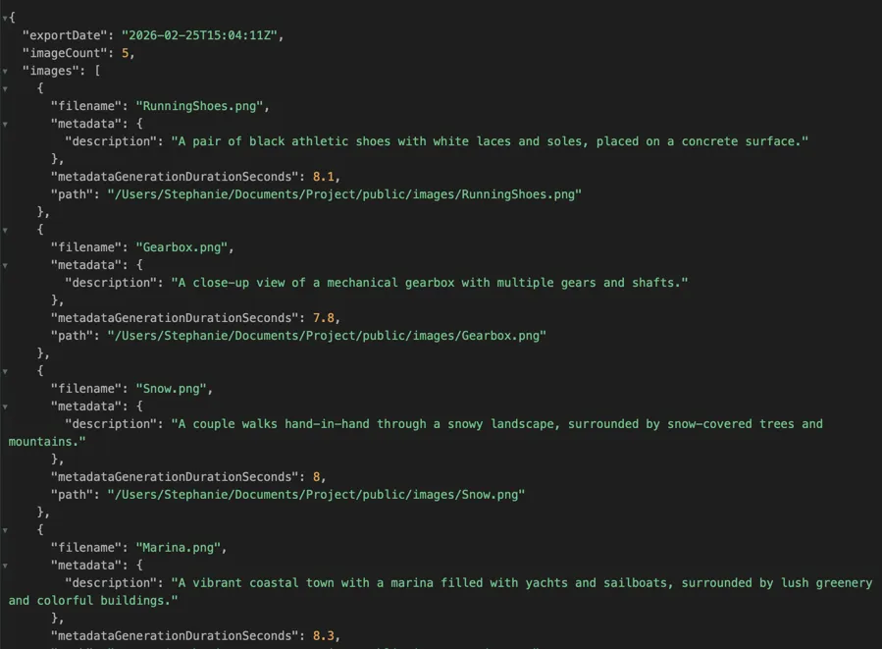Screen dimensions: 882x649
Task: Collapse the "images" array
Action: click(x=6, y=70)
